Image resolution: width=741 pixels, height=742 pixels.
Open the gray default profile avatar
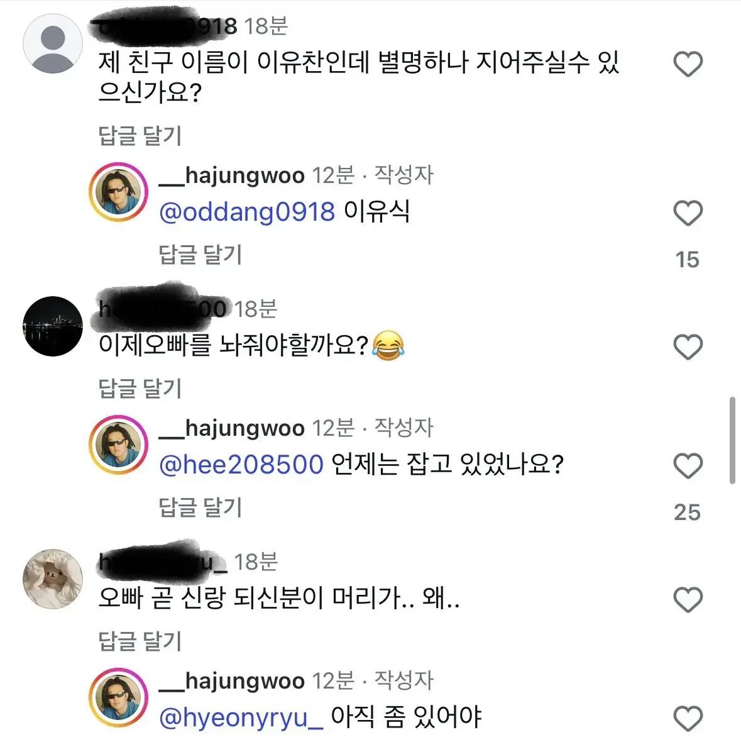click(53, 44)
